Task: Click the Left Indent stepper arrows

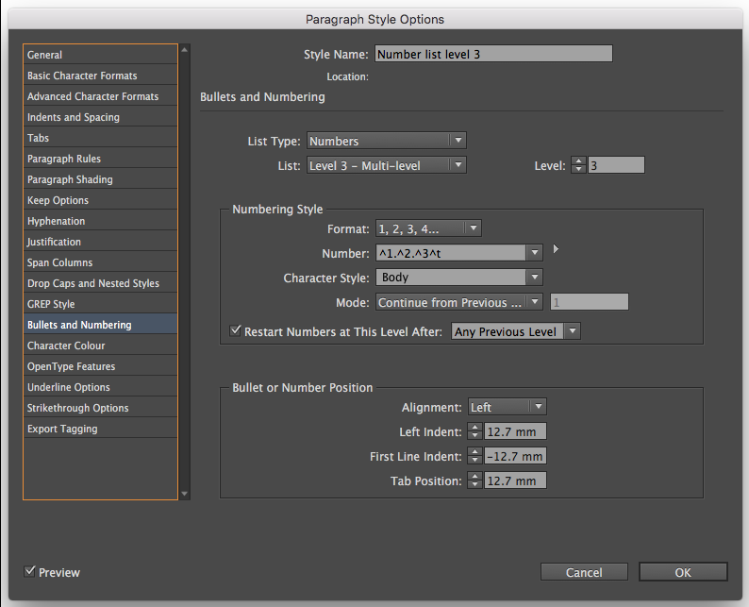Action: pos(476,431)
